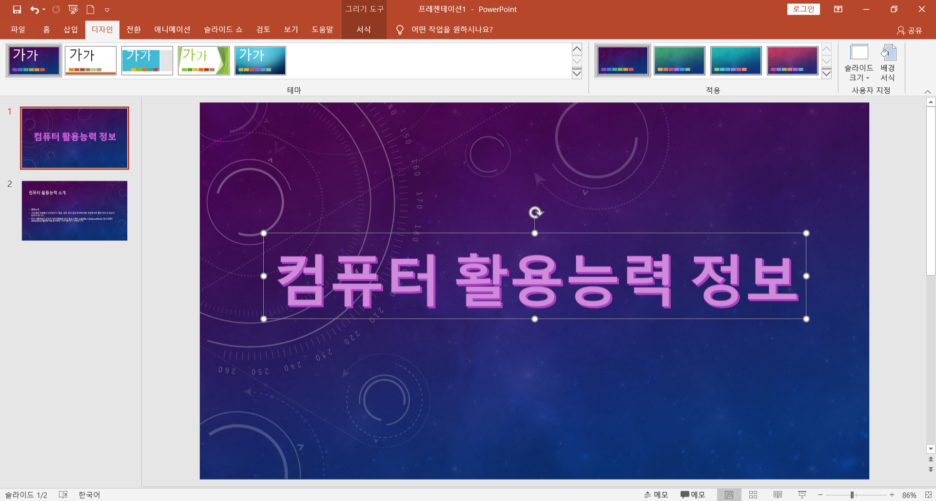The width and height of the screenshot is (936, 501).
Task: Toggle the comments 메모 pane
Action: (693, 495)
